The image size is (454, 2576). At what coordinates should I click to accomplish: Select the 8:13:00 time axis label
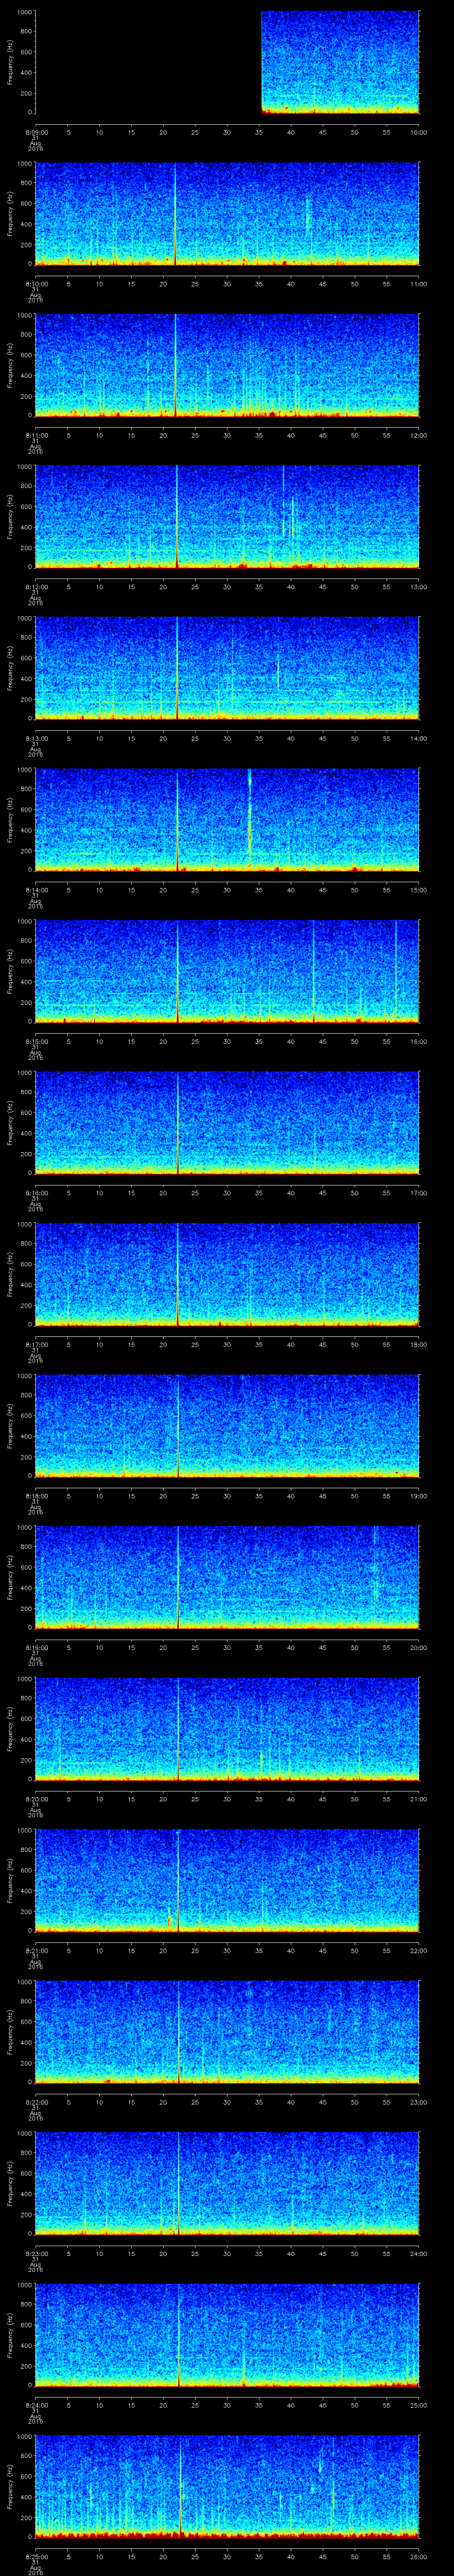pos(36,738)
